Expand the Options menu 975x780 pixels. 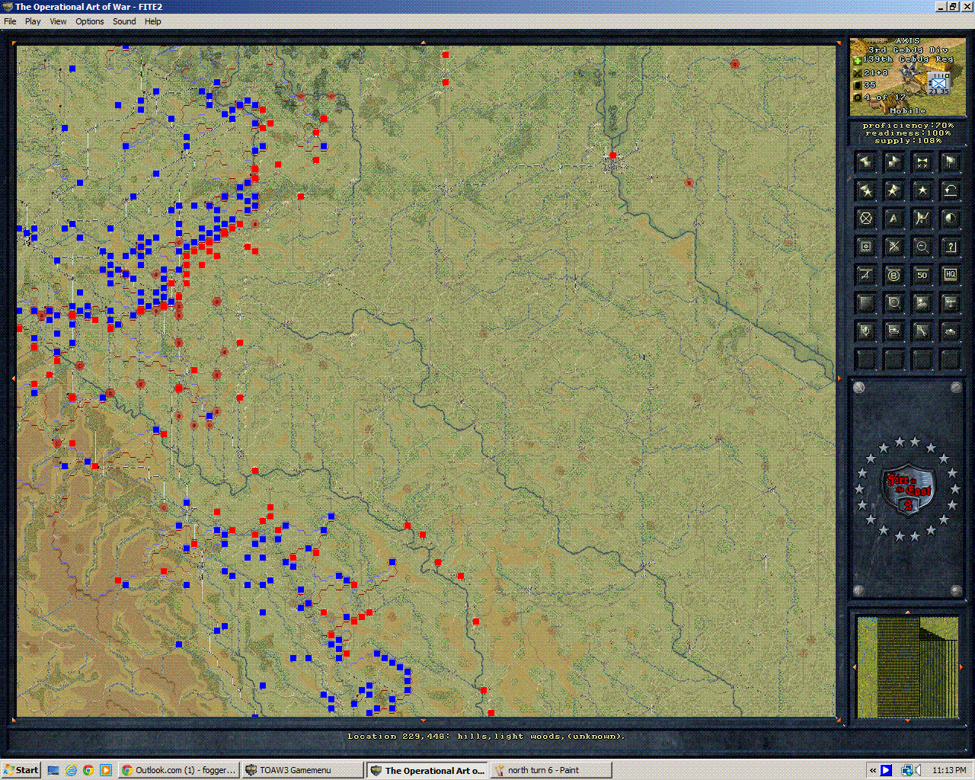(89, 21)
